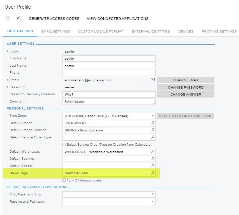Click the envelope icon beside Email address
239x215 pixels.
pyautogui.click(x=153, y=80)
